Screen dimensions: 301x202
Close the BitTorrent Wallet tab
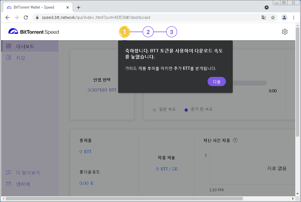pyautogui.click(x=68, y=7)
